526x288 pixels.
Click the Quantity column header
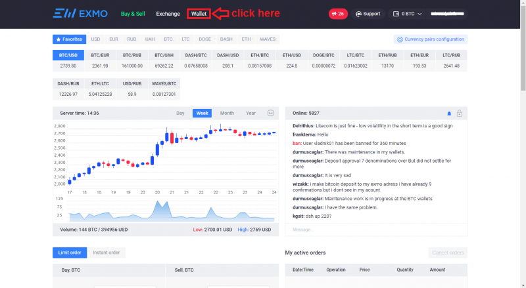pyautogui.click(x=405, y=270)
